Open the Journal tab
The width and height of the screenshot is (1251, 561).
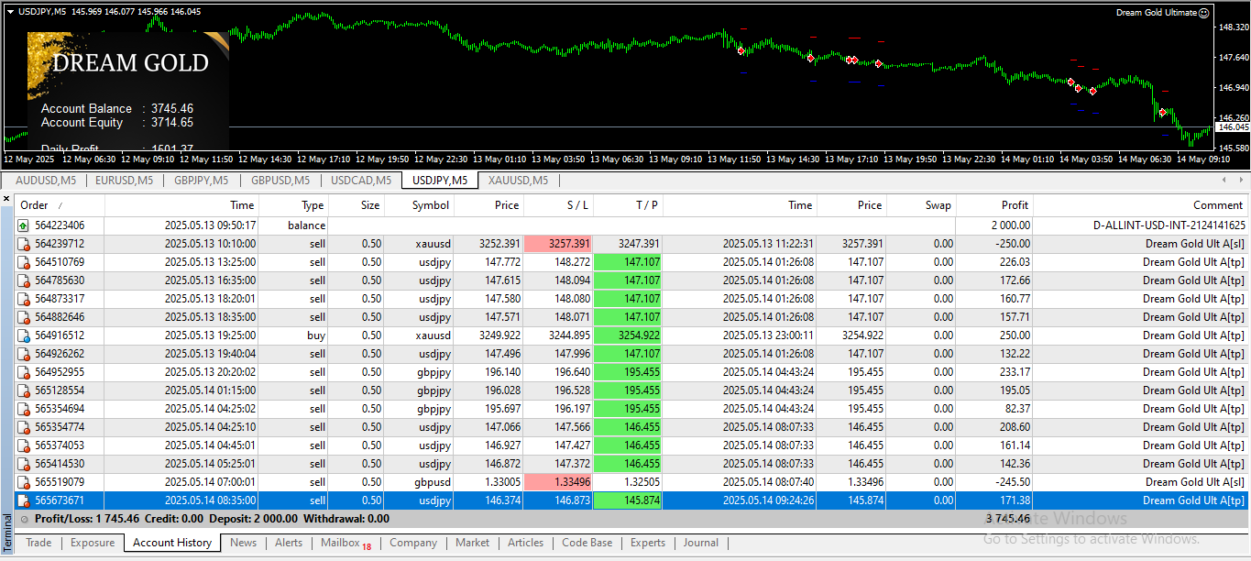(x=701, y=543)
